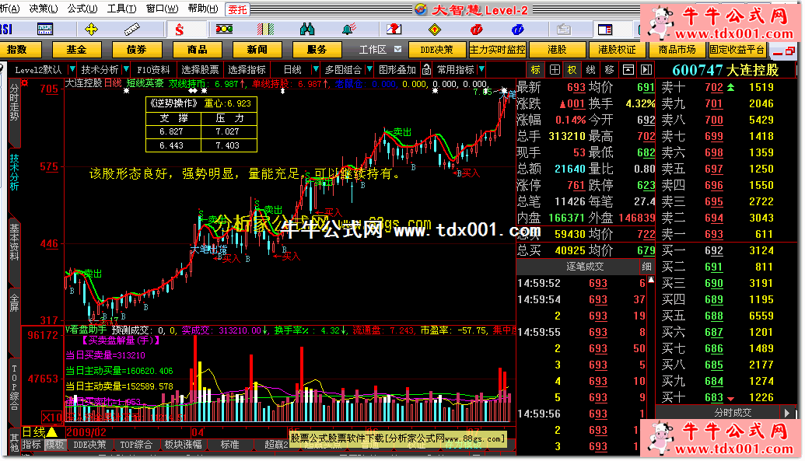Screen dimensions: 805x461
Task: Open the binoculars search icon
Action: pos(307,30)
